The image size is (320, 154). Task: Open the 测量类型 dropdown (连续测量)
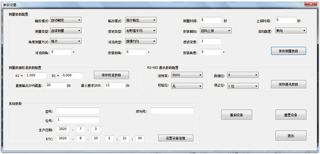pyautogui.click(x=66, y=31)
